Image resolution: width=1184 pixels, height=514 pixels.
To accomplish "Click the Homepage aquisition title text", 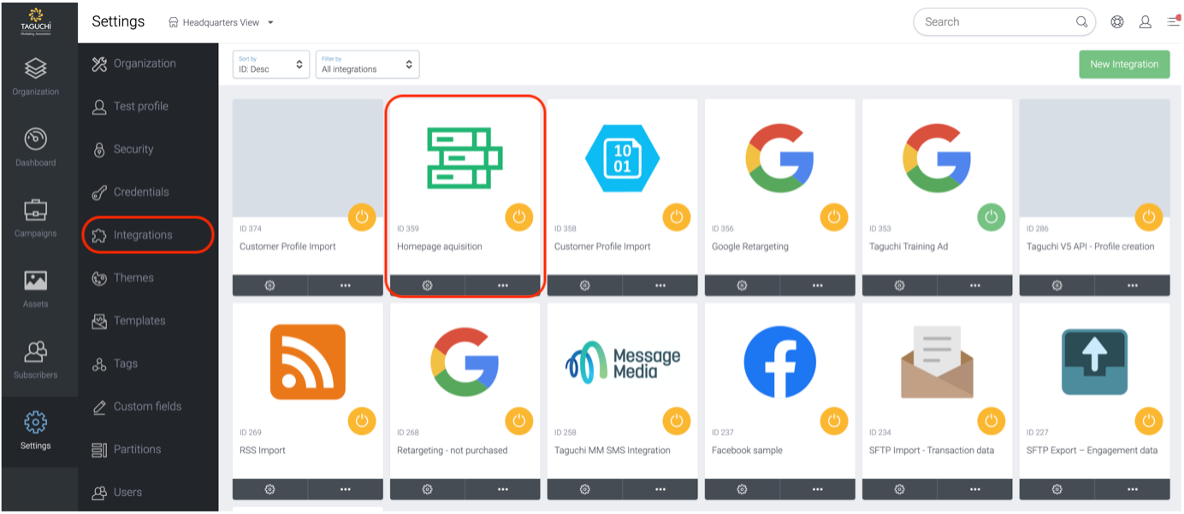I will tap(440, 246).
